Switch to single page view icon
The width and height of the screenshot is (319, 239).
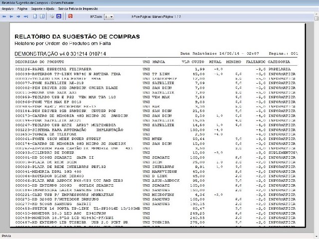[35, 16]
